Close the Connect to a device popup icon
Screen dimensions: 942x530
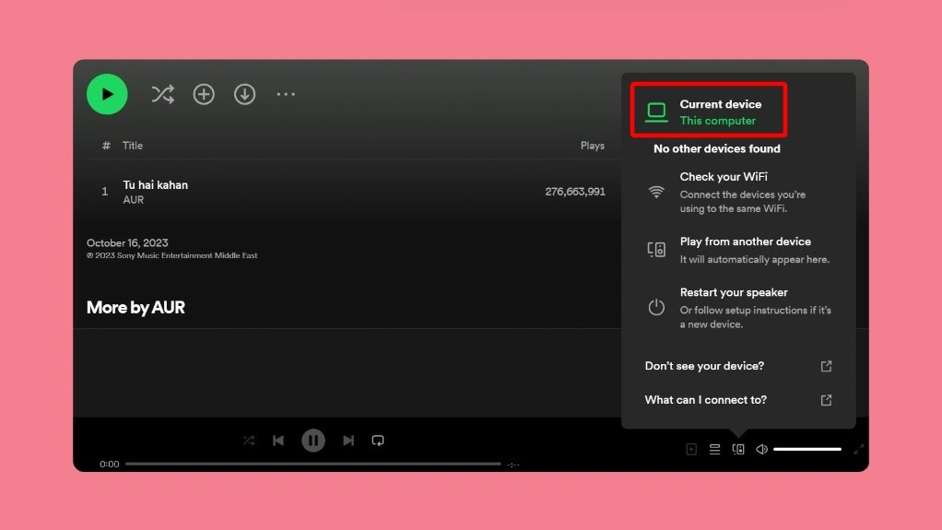tap(738, 449)
